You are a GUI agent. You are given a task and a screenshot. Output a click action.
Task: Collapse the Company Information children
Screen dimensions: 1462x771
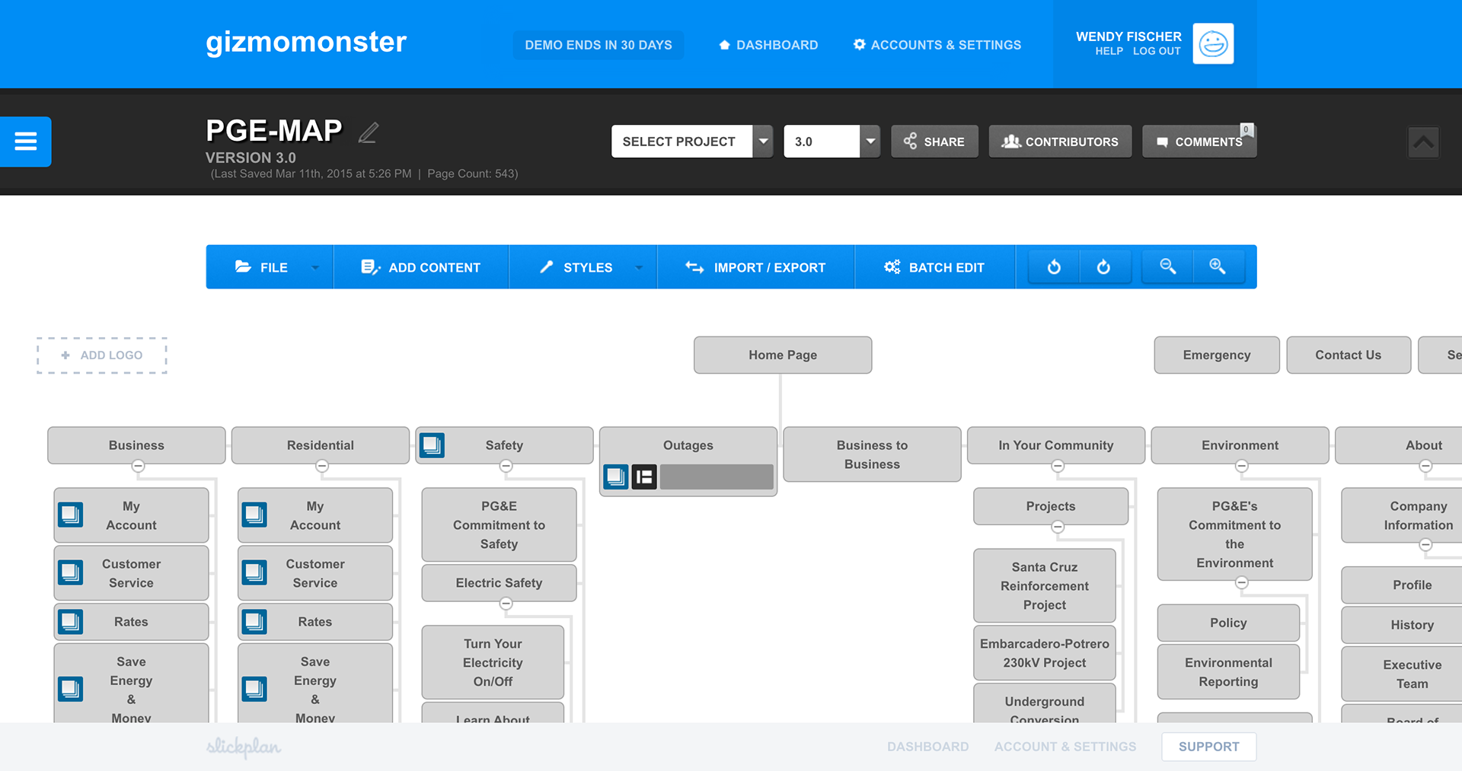pyautogui.click(x=1425, y=545)
